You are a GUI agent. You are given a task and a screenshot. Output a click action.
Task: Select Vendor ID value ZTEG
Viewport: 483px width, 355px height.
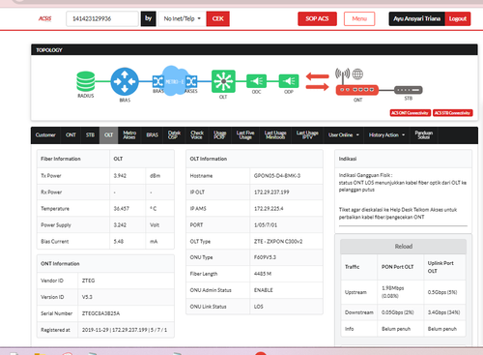coord(88,281)
